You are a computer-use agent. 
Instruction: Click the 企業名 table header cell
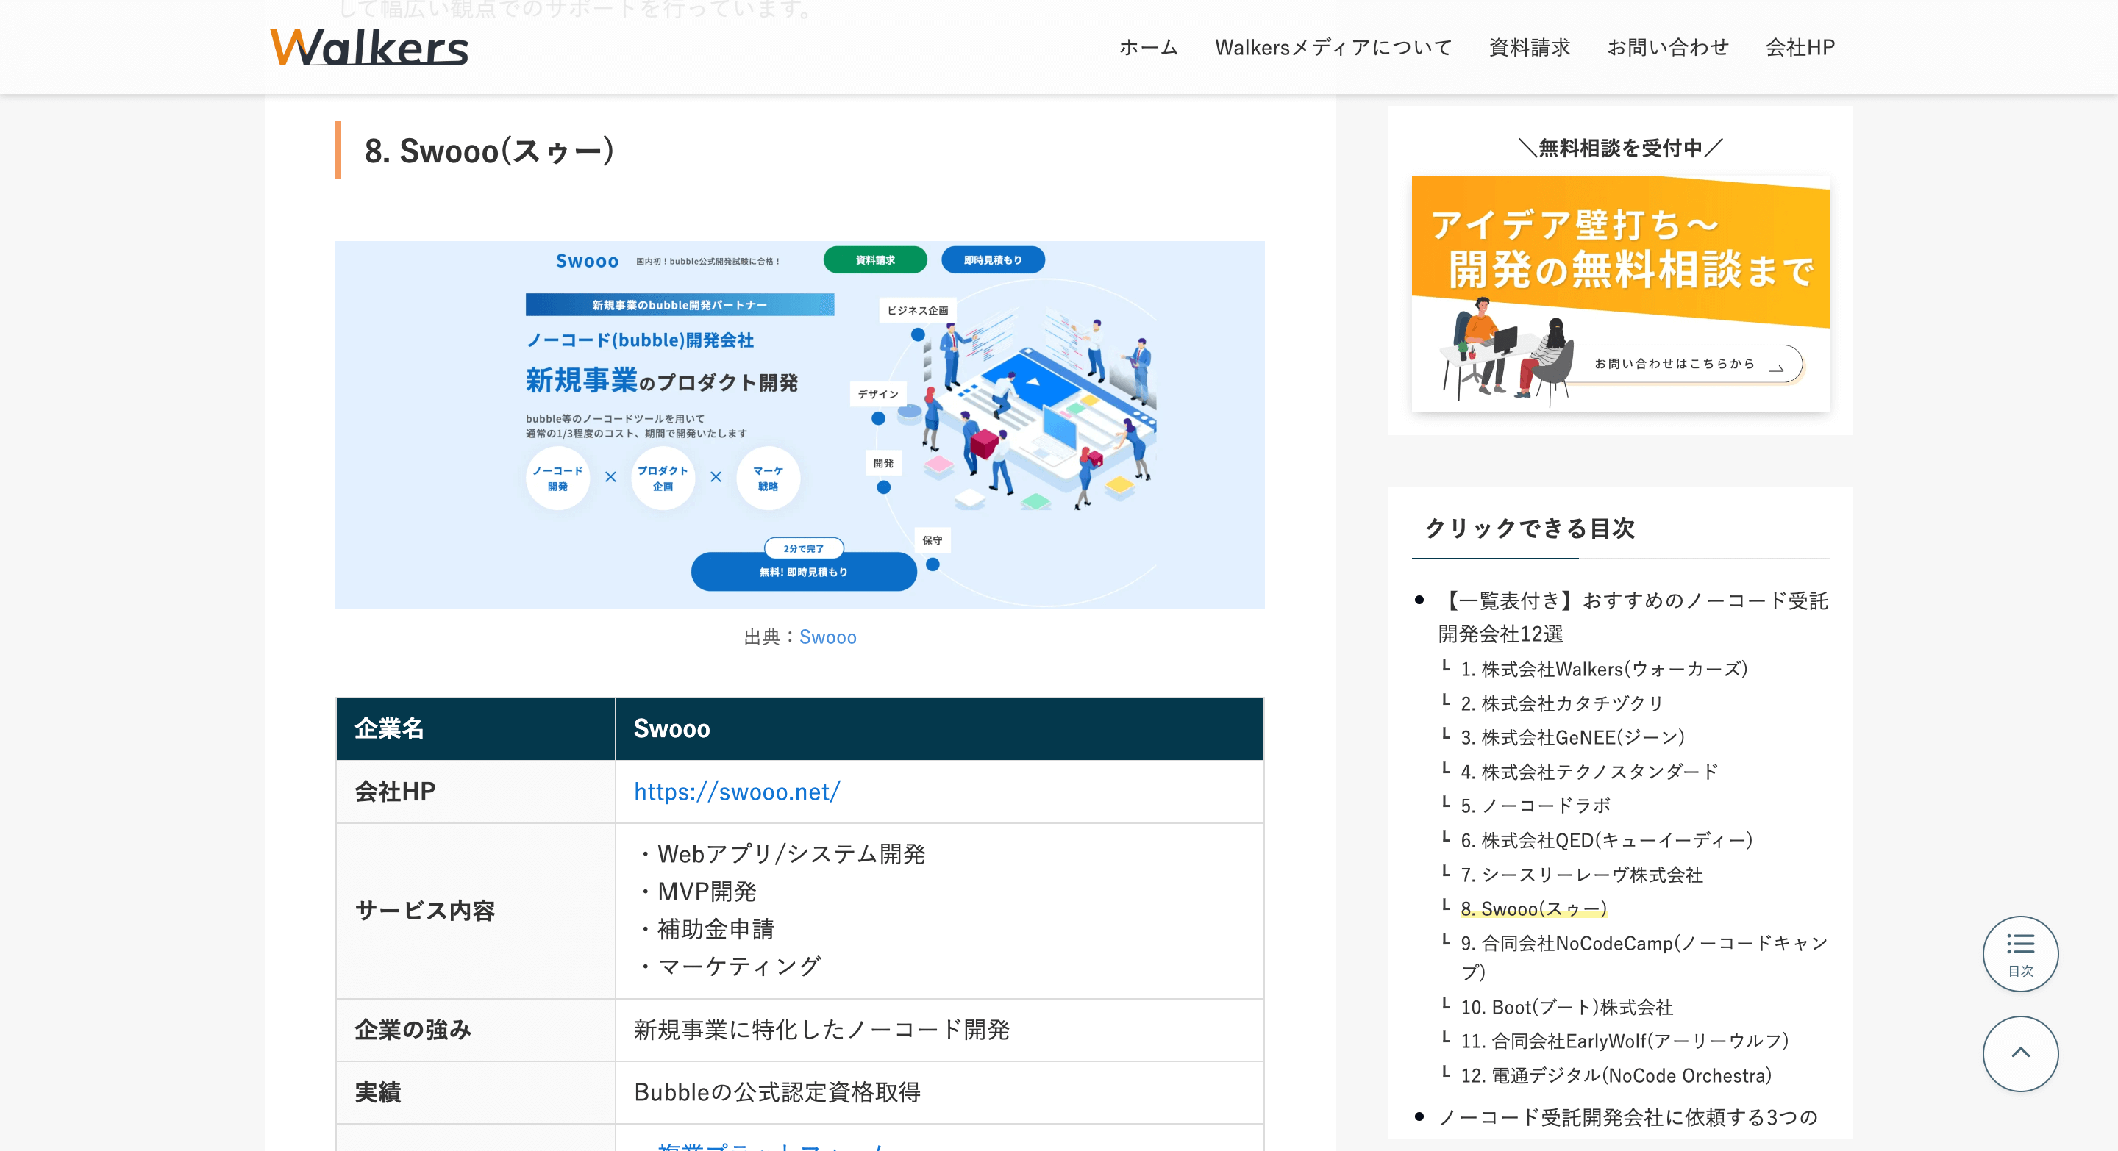(475, 728)
